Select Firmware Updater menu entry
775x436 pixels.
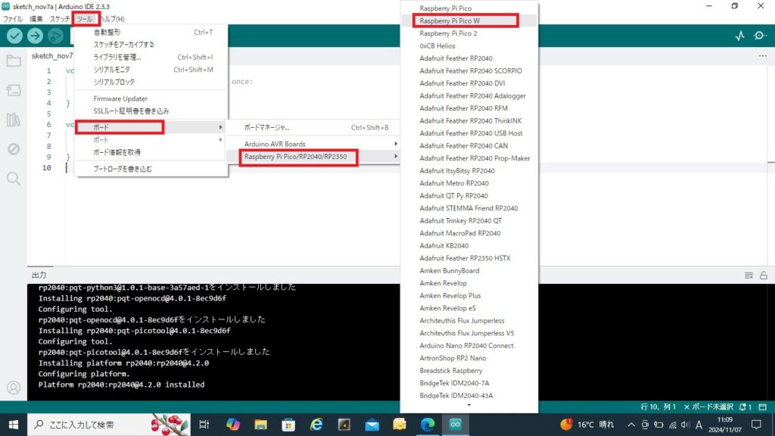coord(151,98)
